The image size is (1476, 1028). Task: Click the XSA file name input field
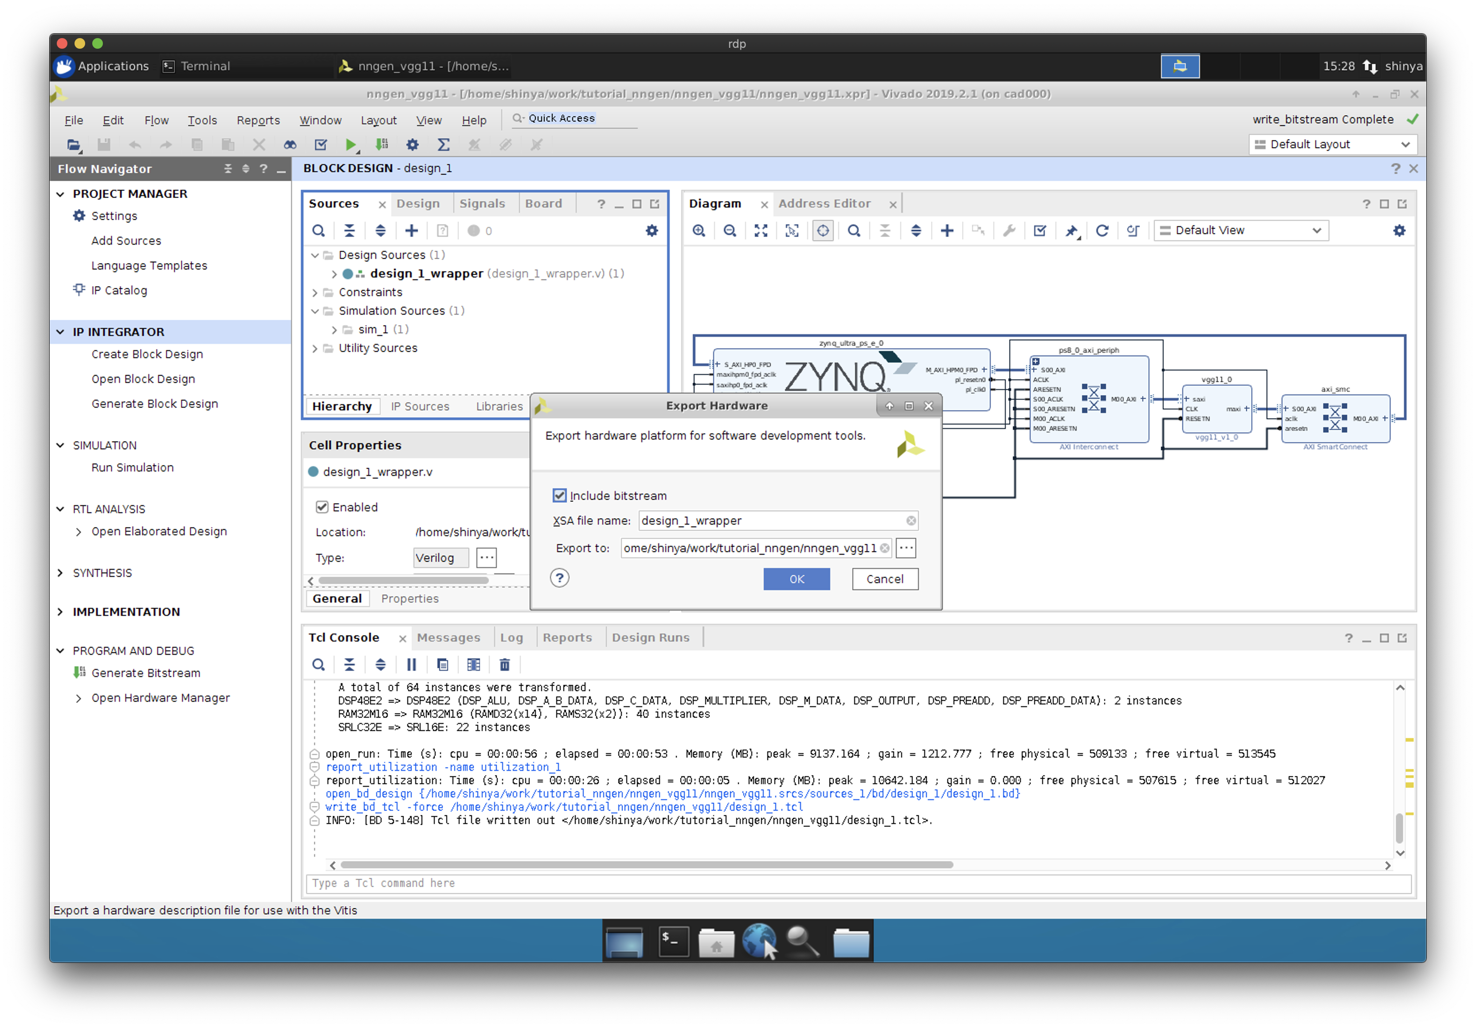771,521
